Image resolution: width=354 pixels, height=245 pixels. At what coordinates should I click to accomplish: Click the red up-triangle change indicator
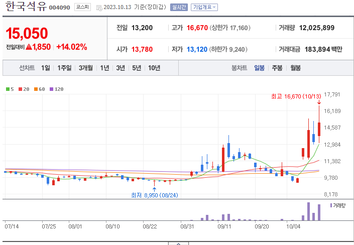[29, 47]
